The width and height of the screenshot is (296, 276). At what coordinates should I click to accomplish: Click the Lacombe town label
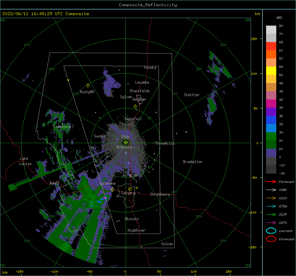(x=142, y=82)
